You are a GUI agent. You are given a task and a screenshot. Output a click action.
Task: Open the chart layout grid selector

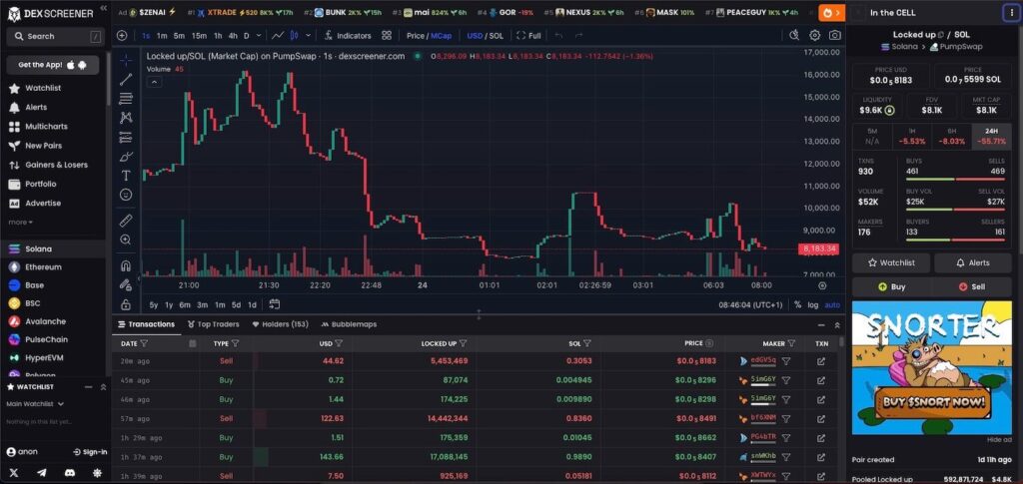point(387,36)
